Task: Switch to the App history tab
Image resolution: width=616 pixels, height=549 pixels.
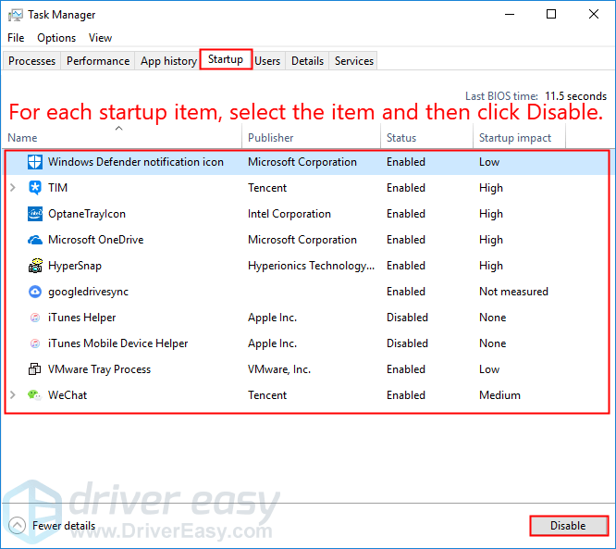Action: pyautogui.click(x=168, y=61)
